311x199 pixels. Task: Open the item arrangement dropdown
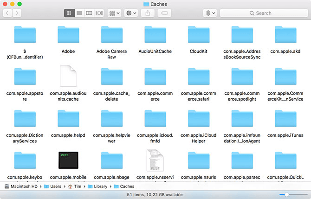115,13
